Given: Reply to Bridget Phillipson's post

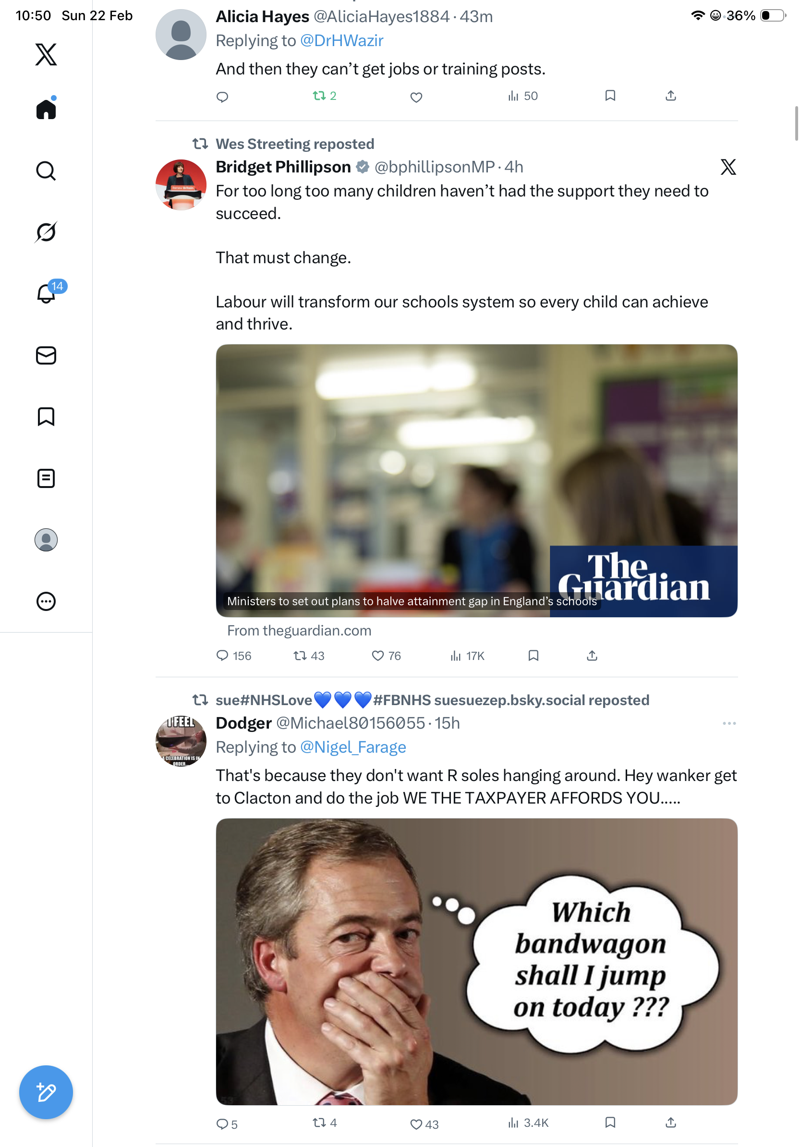Looking at the screenshot, I should point(222,656).
